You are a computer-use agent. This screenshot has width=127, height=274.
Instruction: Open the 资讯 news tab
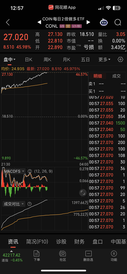(x=13, y=242)
